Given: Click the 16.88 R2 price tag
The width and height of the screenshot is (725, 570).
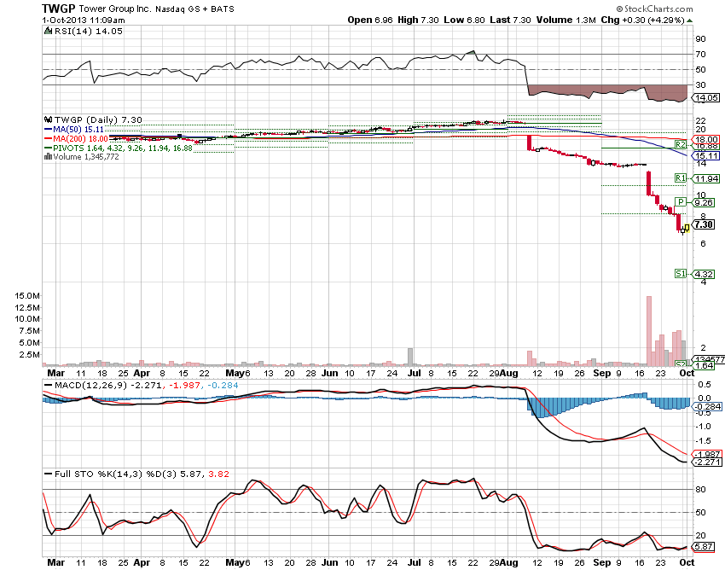Looking at the screenshot, I should [x=705, y=146].
